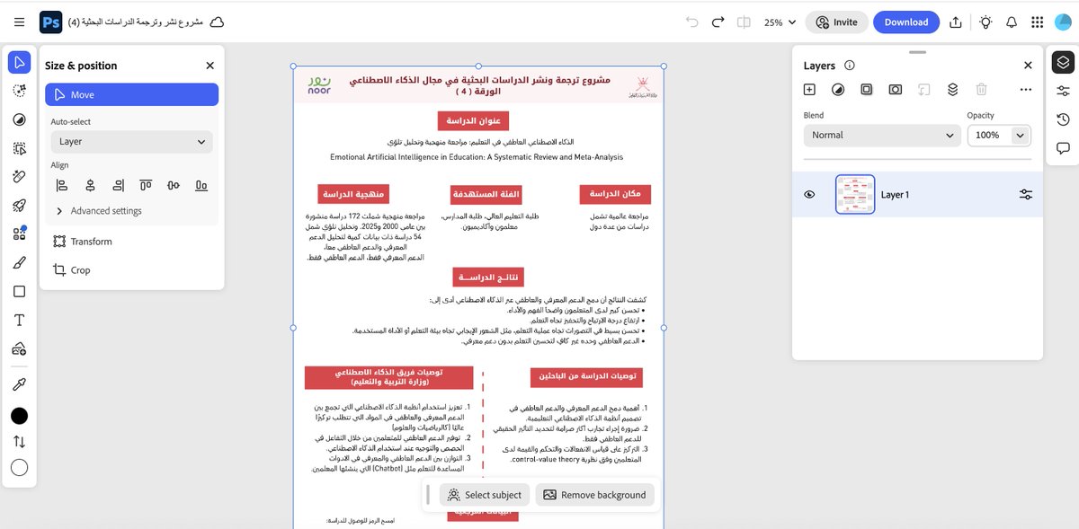Screen dimensions: 1079x529
Task: Align top edges
Action: [x=146, y=186]
